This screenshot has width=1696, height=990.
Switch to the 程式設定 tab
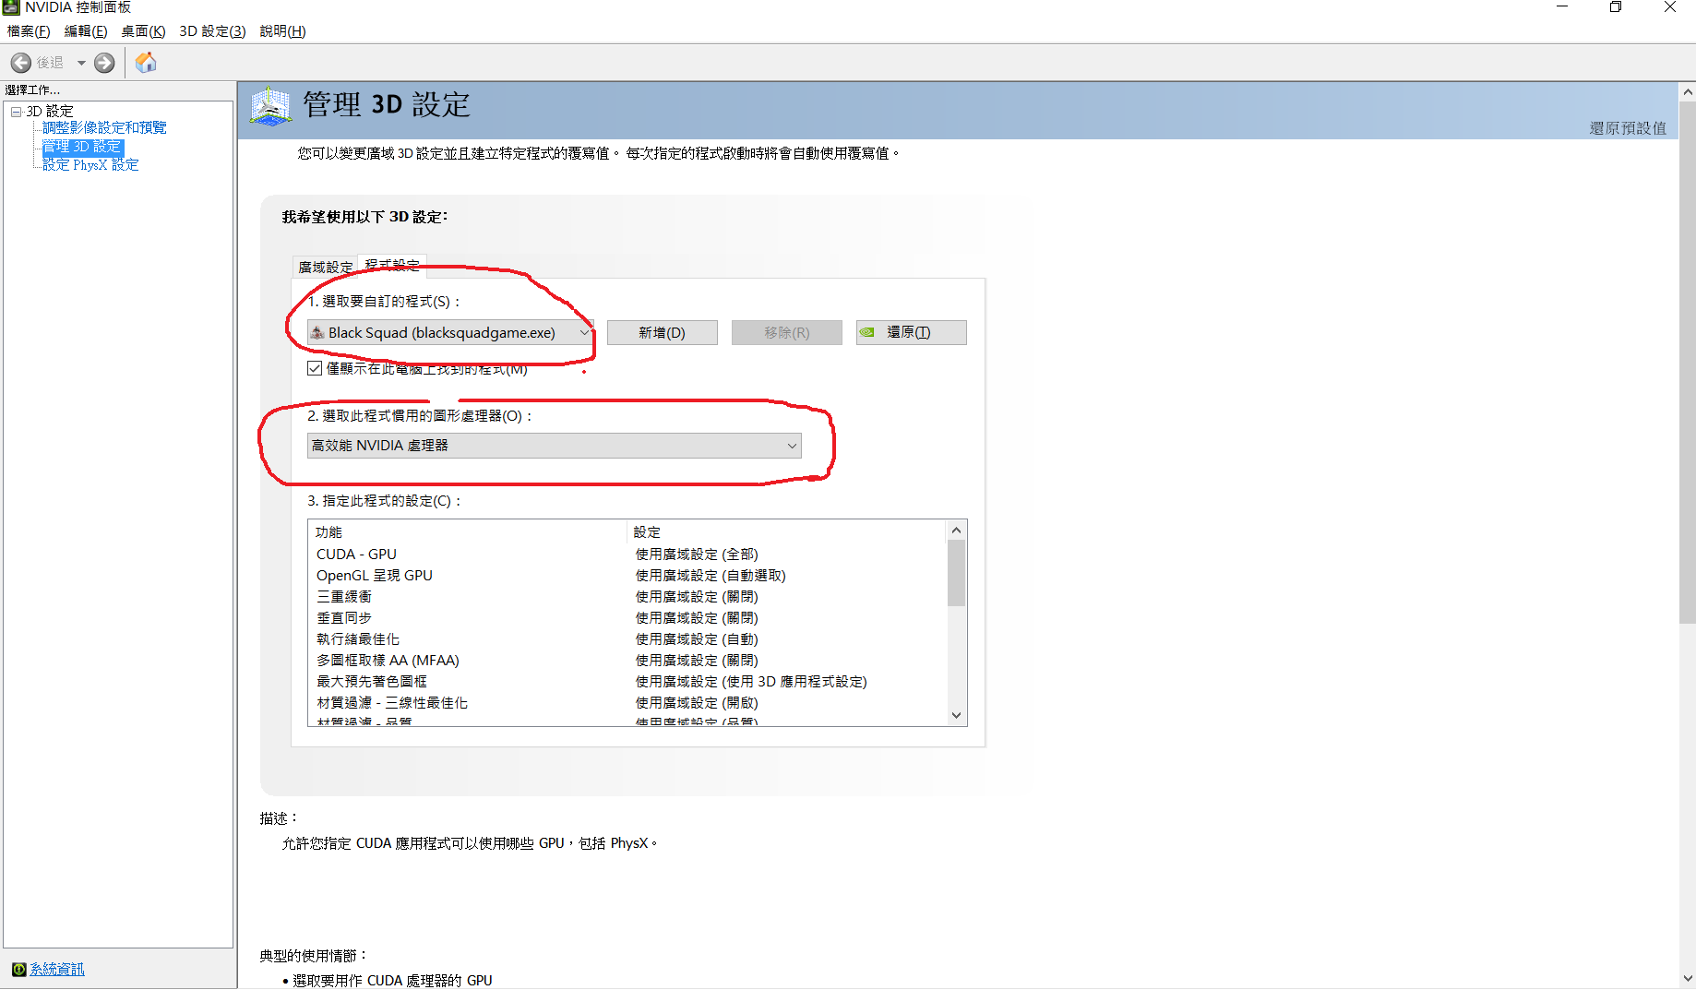[392, 265]
